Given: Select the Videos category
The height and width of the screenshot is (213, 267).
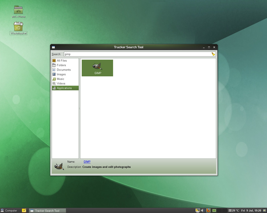Looking at the screenshot, I should coord(65,83).
